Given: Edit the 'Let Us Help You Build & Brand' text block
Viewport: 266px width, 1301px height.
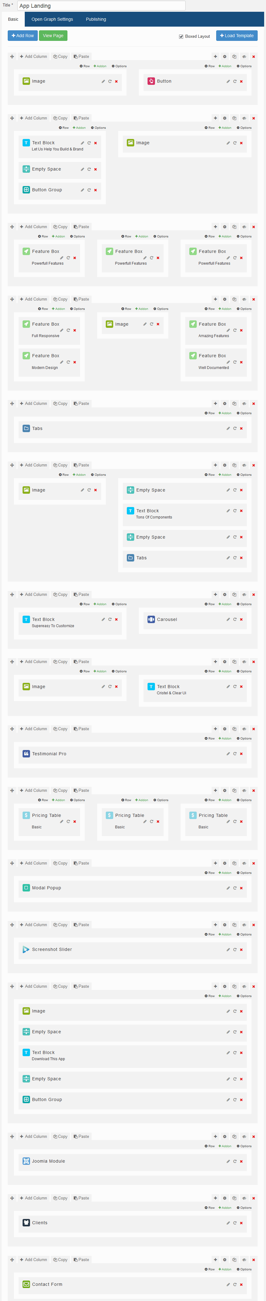Looking at the screenshot, I should point(82,143).
